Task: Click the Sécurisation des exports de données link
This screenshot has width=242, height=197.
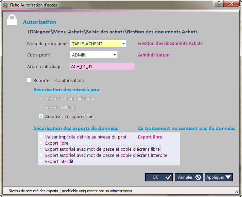Action: point(76,128)
